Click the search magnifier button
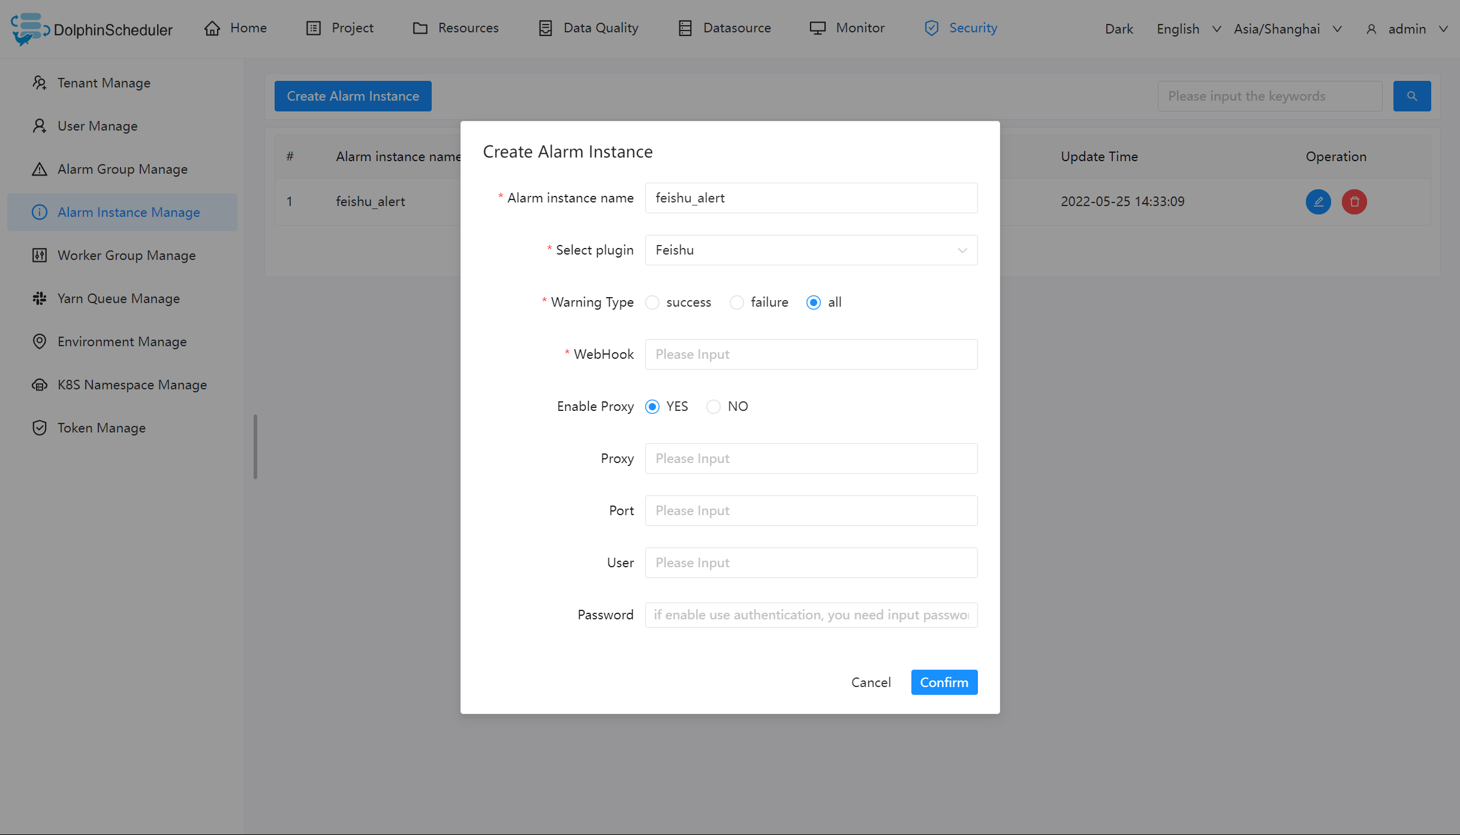 coord(1411,96)
